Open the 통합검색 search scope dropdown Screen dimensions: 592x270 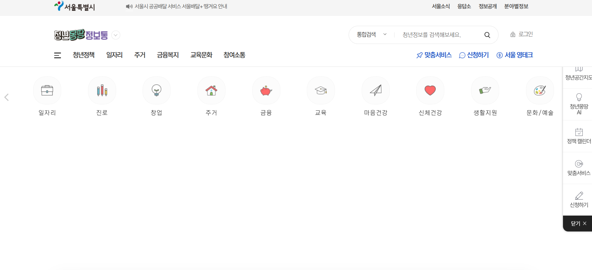pyautogui.click(x=372, y=34)
